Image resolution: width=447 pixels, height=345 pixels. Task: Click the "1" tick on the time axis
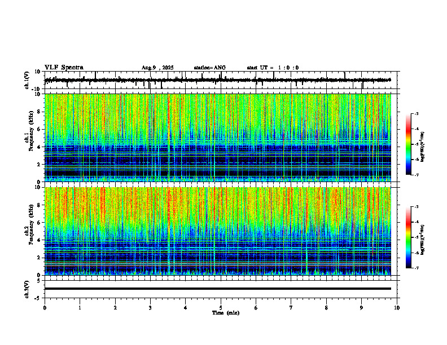point(80,308)
